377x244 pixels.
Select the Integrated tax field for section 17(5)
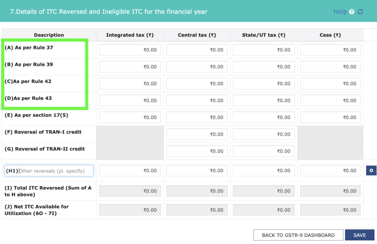(130, 117)
